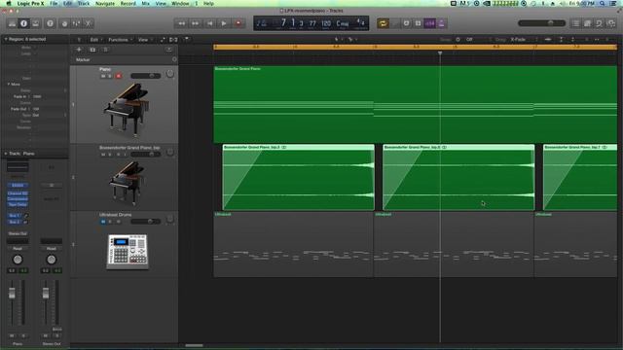The width and height of the screenshot is (623, 350).
Task: Open the Functions dropdown in Tracks area
Action: click(121, 40)
